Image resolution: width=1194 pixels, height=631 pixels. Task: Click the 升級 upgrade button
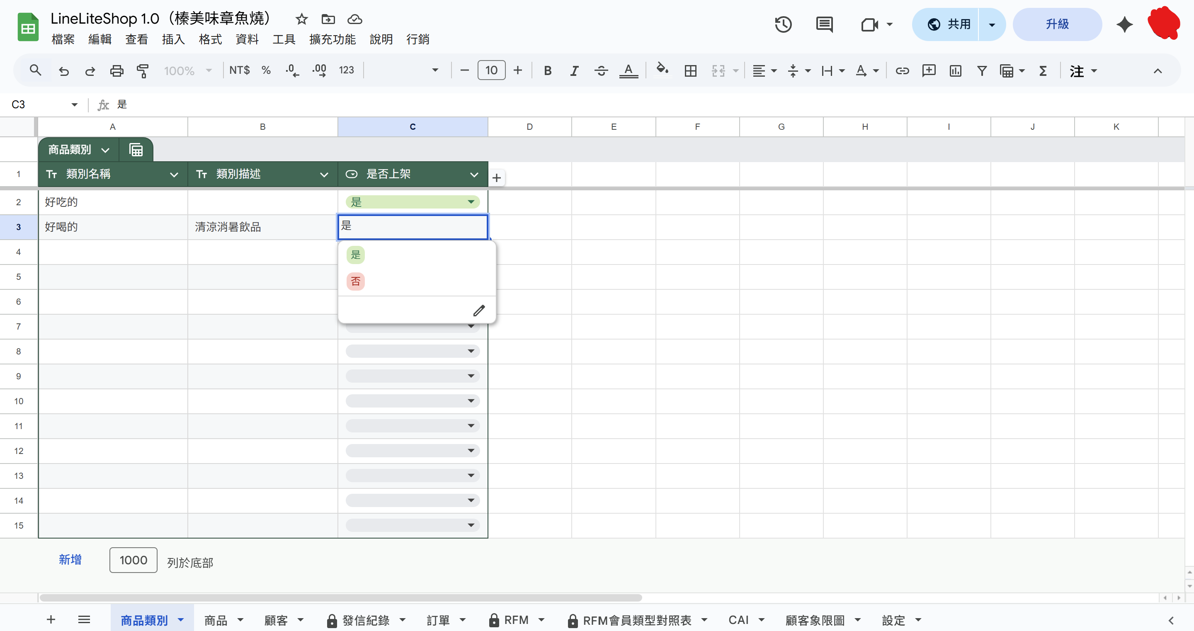tap(1057, 24)
